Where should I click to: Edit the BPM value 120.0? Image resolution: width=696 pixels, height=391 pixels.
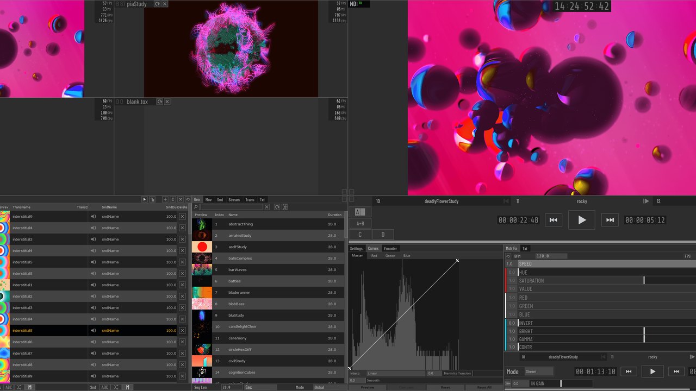click(x=551, y=256)
